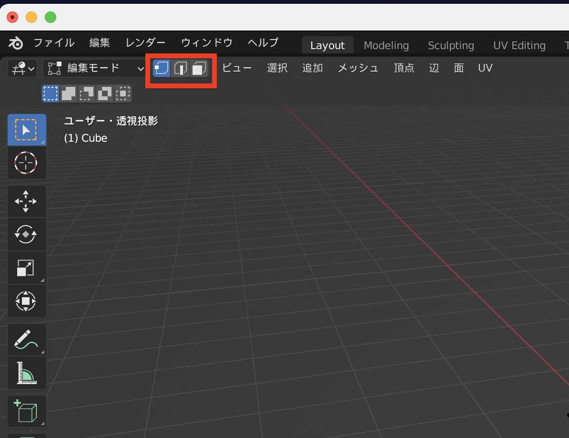
Task: Enable vertex select mode
Action: (x=162, y=69)
